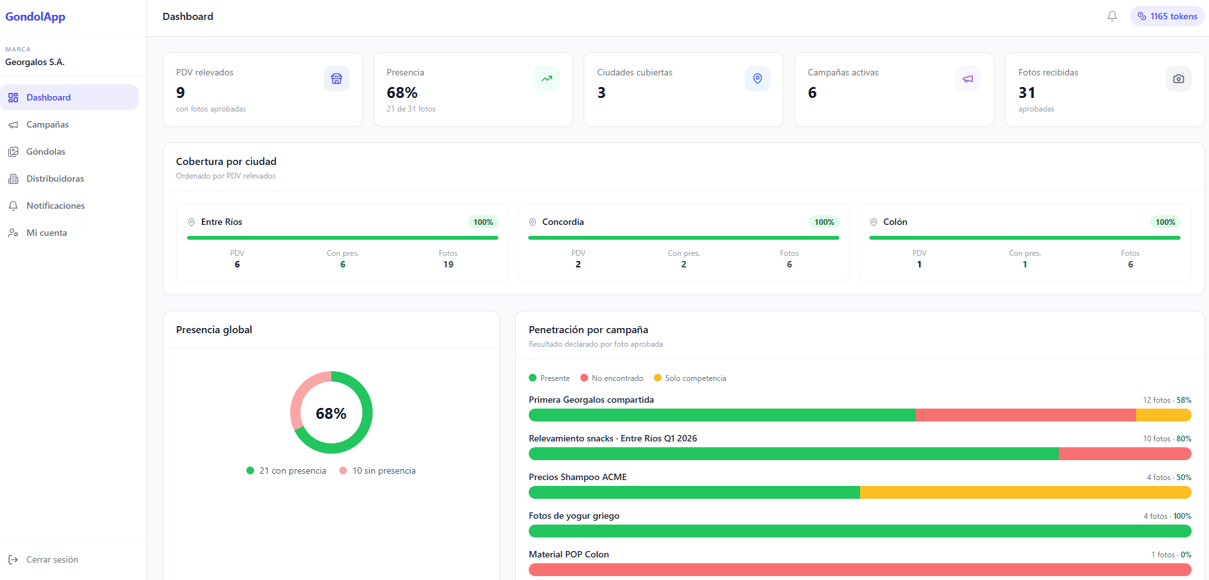Click the 100% badge on Concordia card
1209x580 pixels.
pos(824,222)
